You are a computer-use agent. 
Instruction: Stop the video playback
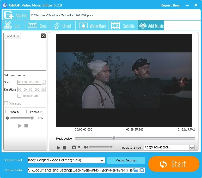[65, 148]
